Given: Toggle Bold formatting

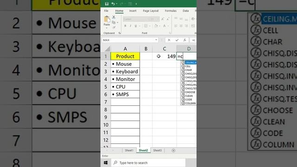Looking at the screenshot, I should [x=125, y=26].
